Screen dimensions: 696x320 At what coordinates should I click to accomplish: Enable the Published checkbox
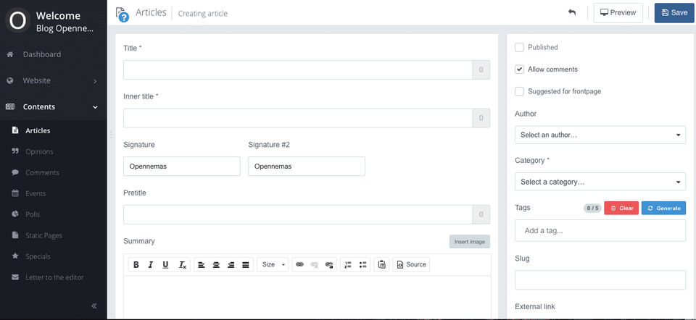pos(519,48)
